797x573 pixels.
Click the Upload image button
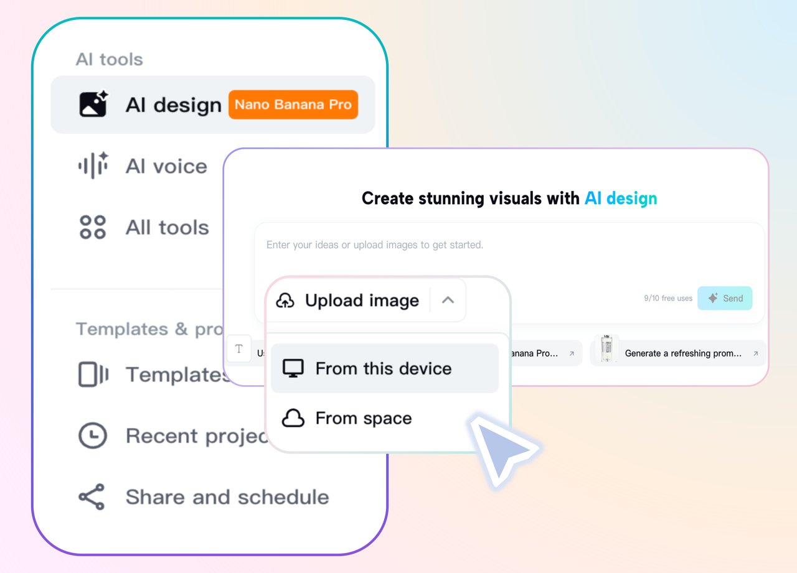tap(347, 300)
